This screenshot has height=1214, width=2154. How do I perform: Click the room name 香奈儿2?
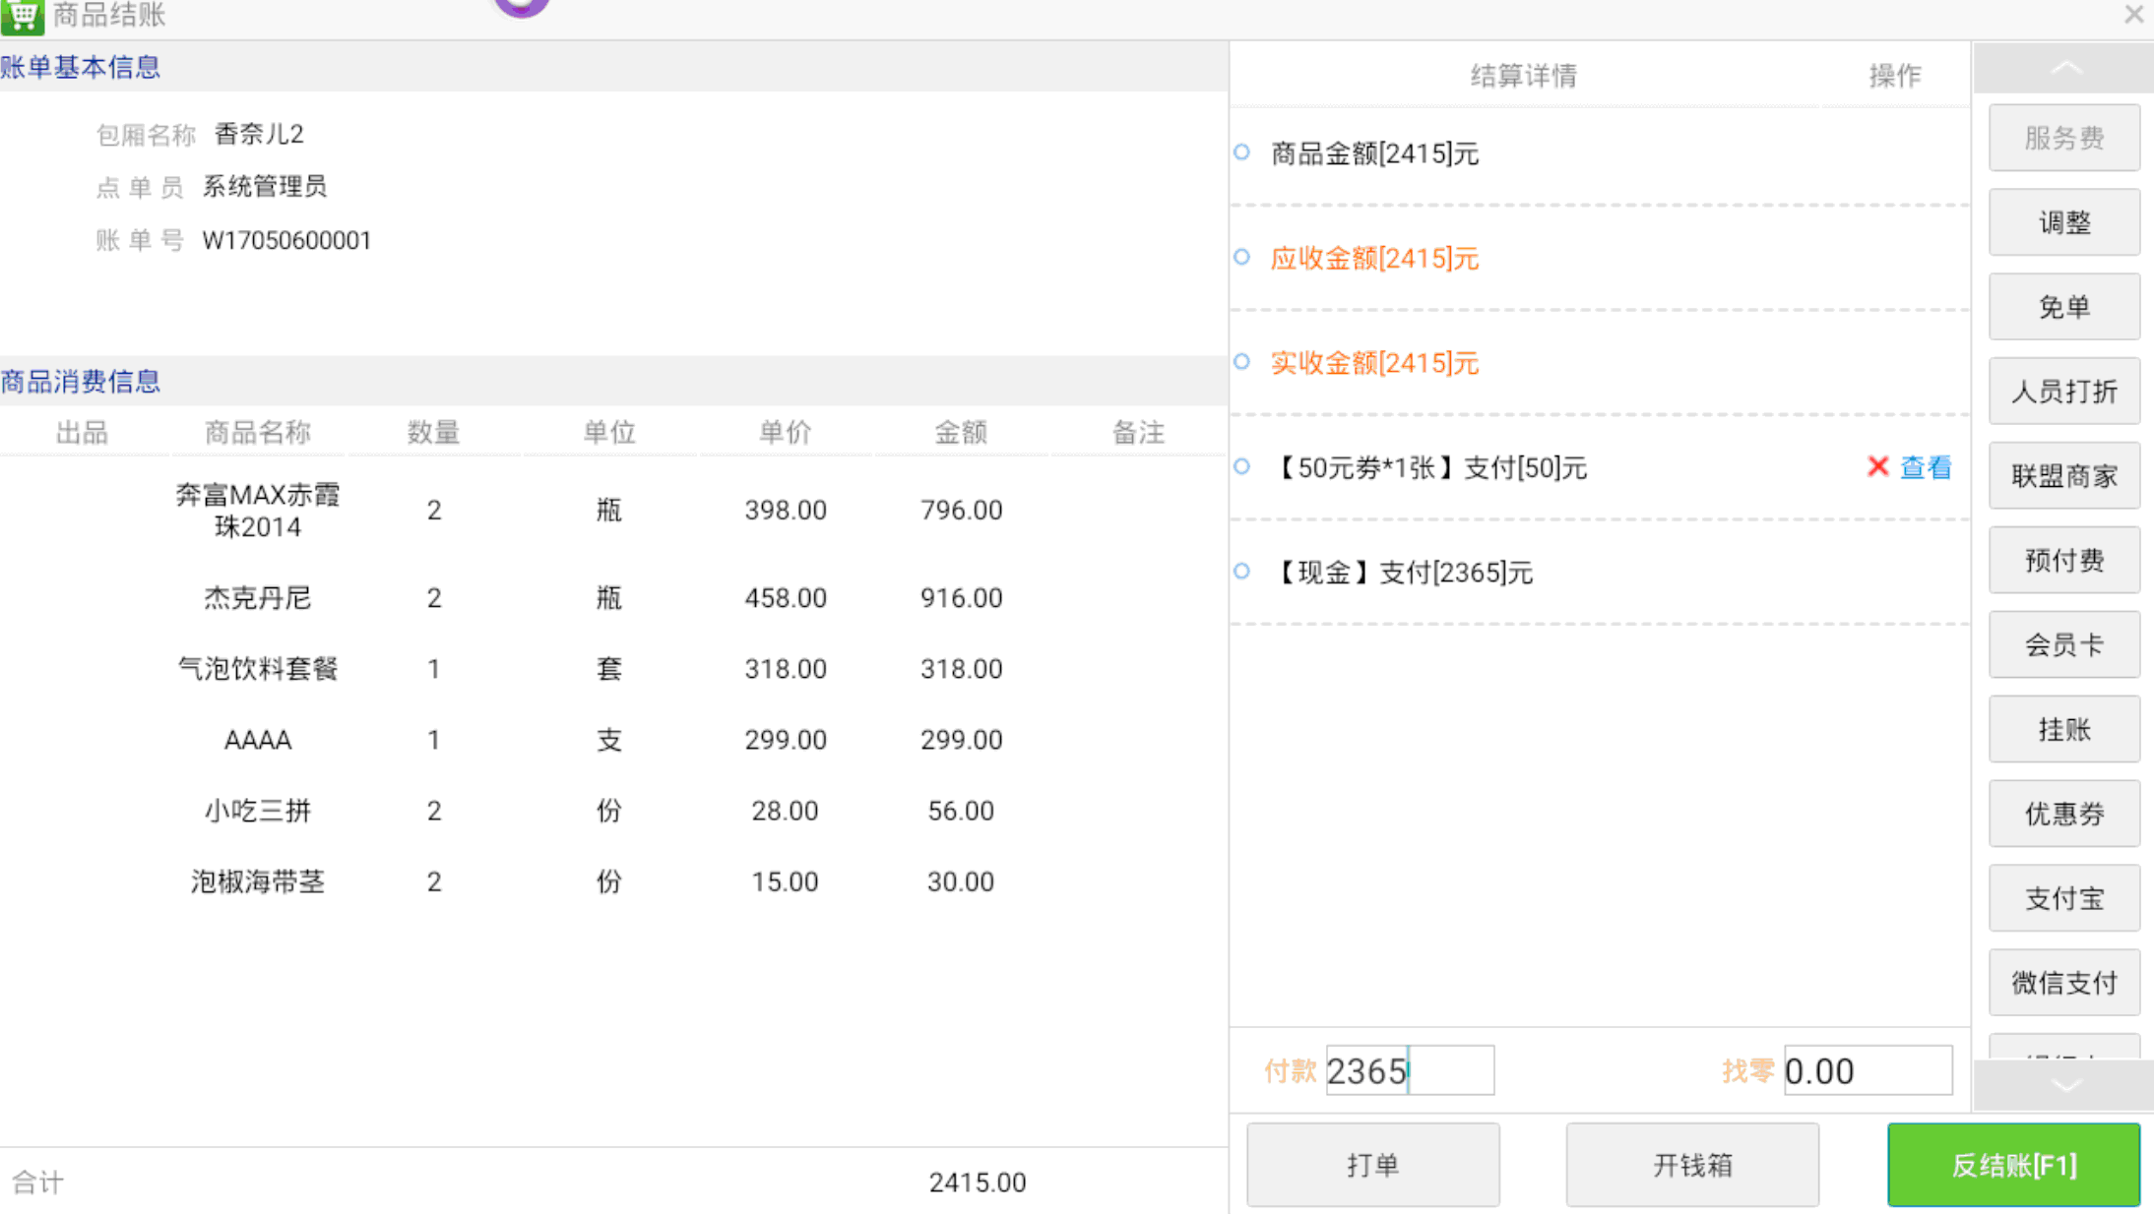click(259, 134)
